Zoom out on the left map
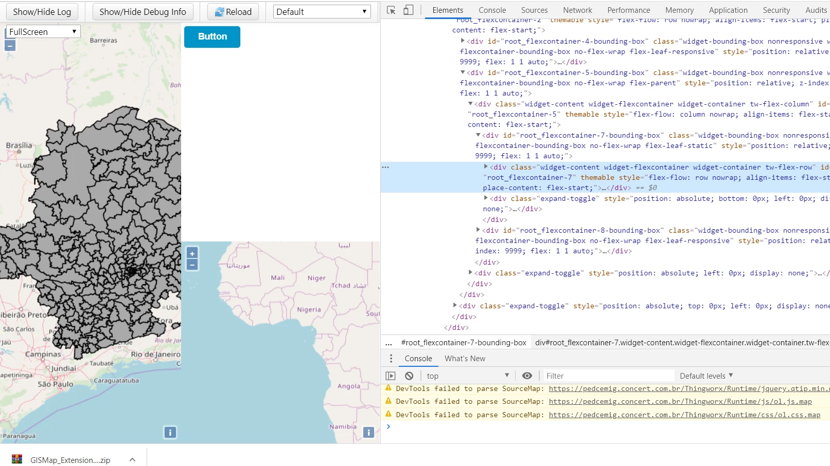The height and width of the screenshot is (466, 830). [10, 45]
